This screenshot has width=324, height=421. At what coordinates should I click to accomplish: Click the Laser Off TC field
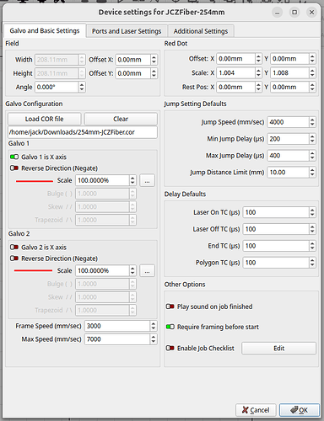coord(276,229)
